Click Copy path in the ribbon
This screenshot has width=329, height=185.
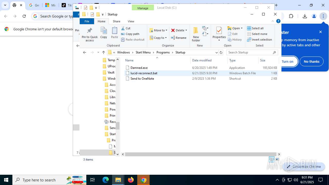(x=130, y=34)
